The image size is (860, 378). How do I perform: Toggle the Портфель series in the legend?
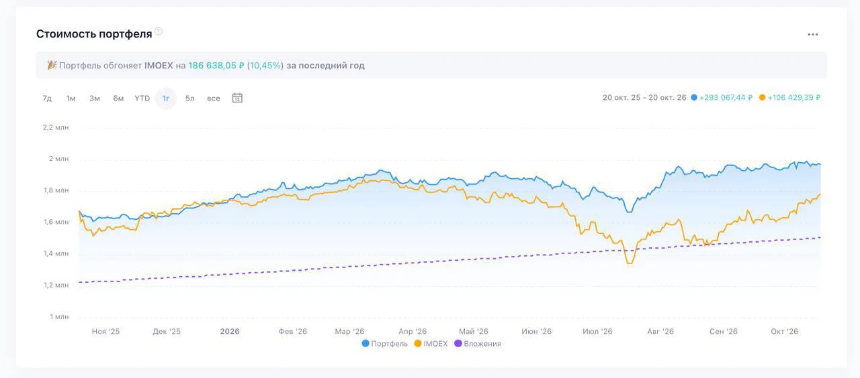pyautogui.click(x=384, y=343)
